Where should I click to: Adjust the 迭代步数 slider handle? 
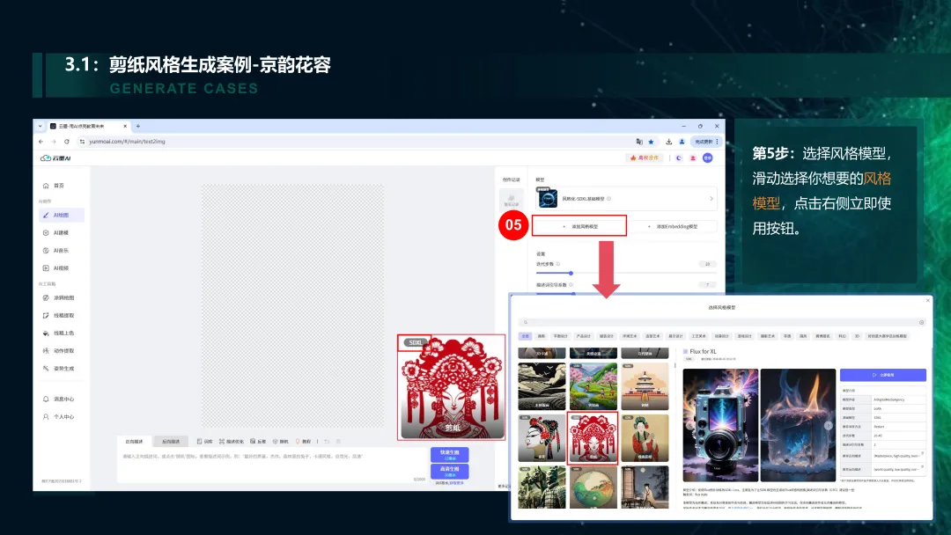click(x=571, y=274)
